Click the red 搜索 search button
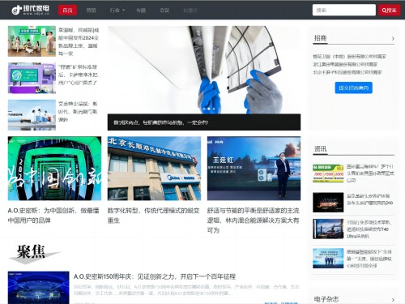 (x=389, y=10)
